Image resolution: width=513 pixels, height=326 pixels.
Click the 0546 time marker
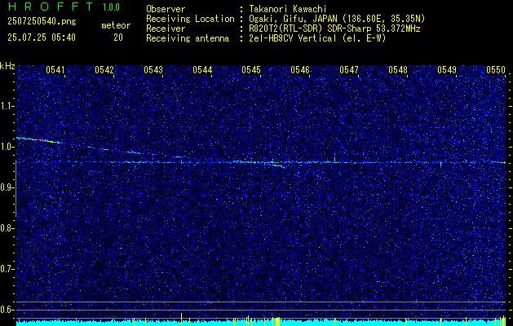[x=300, y=69]
